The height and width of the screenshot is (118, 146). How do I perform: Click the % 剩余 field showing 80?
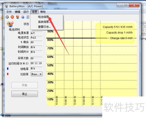(x=36, y=42)
